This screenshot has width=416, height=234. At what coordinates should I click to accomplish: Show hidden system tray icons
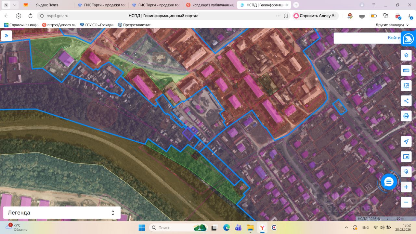(346, 227)
